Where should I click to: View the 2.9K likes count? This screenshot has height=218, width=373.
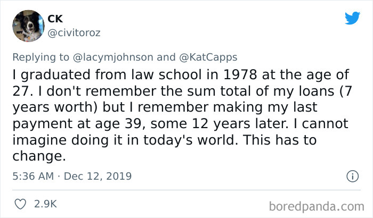click(45, 204)
